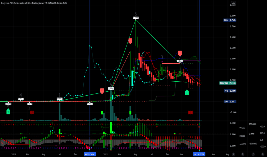Click green marker 1 below the December candles
267x157 pixels.
pos(187,92)
